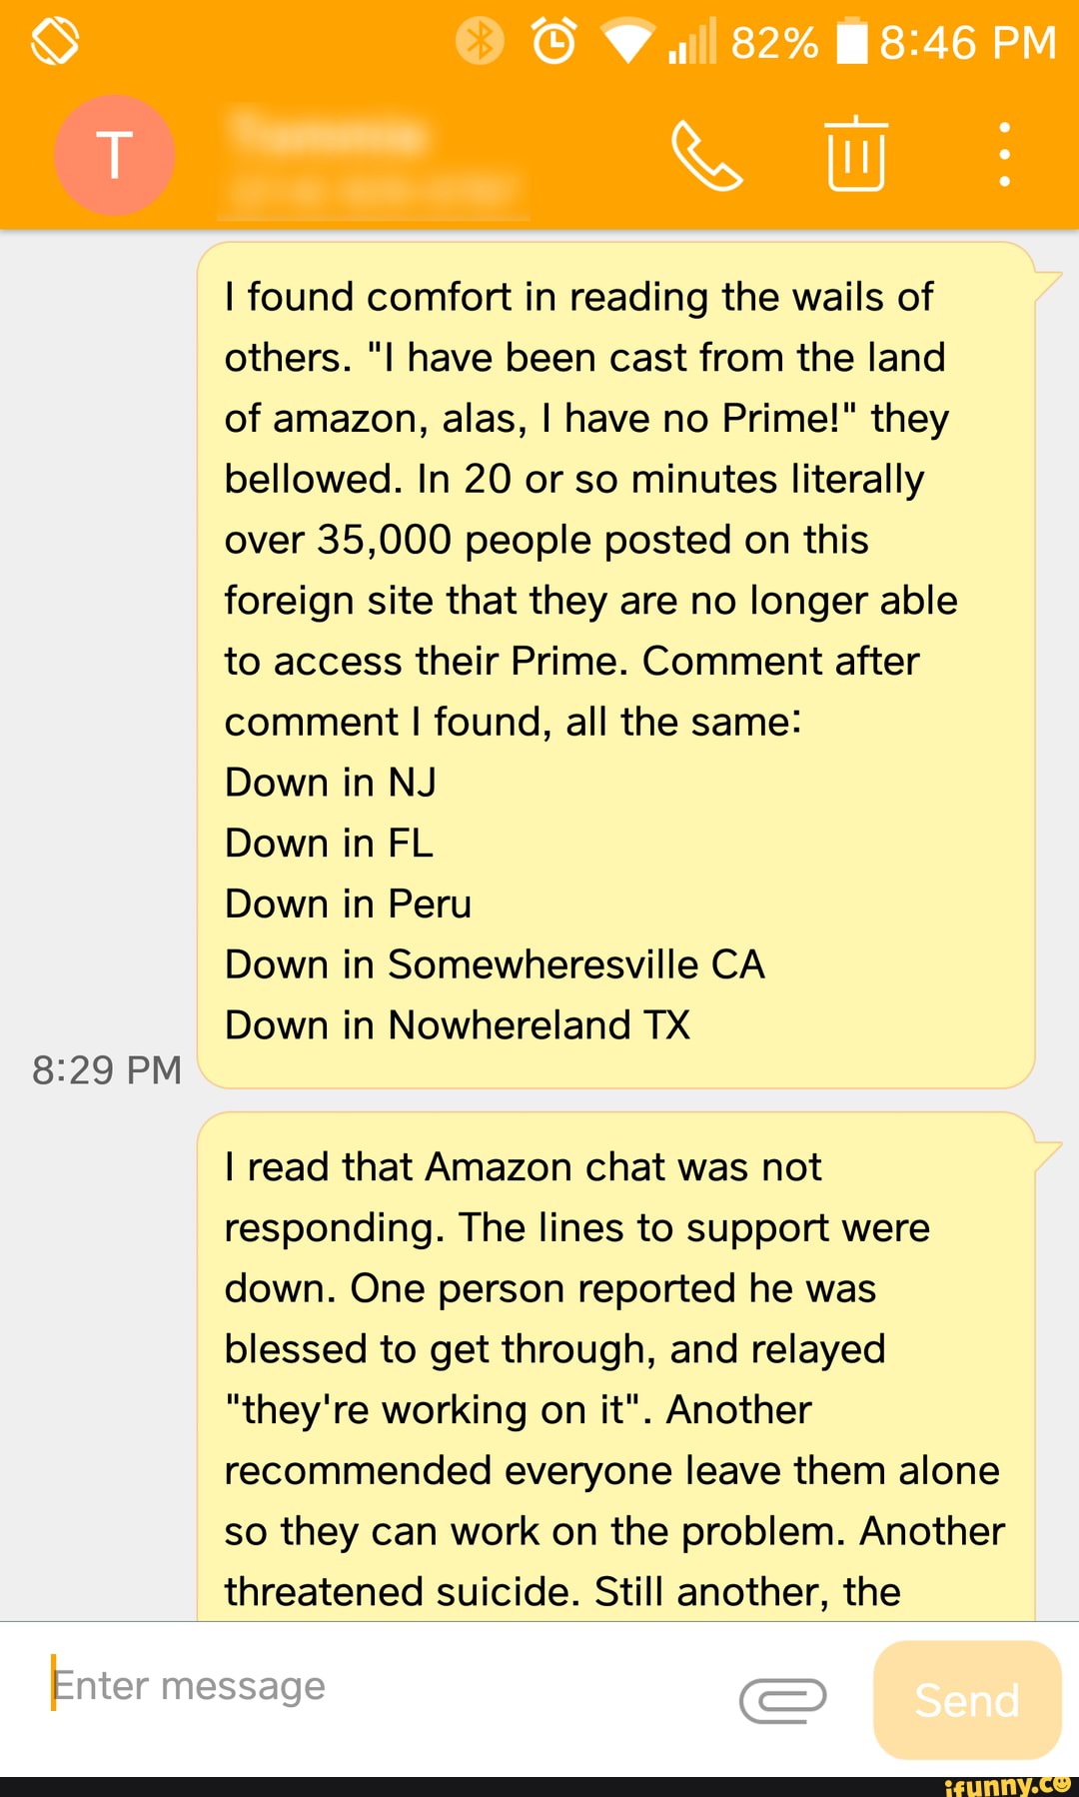This screenshot has height=1797, width=1079.
Task: Tap the phone call icon
Action: point(706,155)
